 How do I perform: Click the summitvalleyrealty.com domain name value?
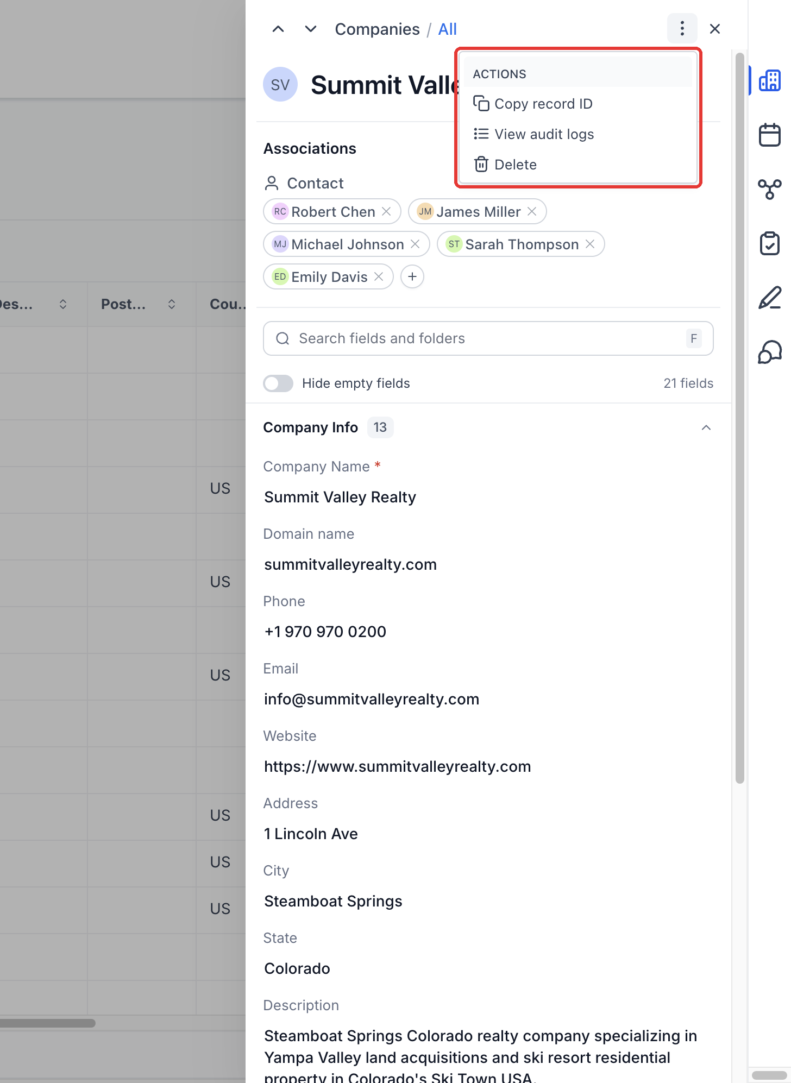click(350, 564)
